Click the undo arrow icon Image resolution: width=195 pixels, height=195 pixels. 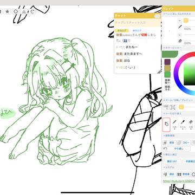[165, 148]
